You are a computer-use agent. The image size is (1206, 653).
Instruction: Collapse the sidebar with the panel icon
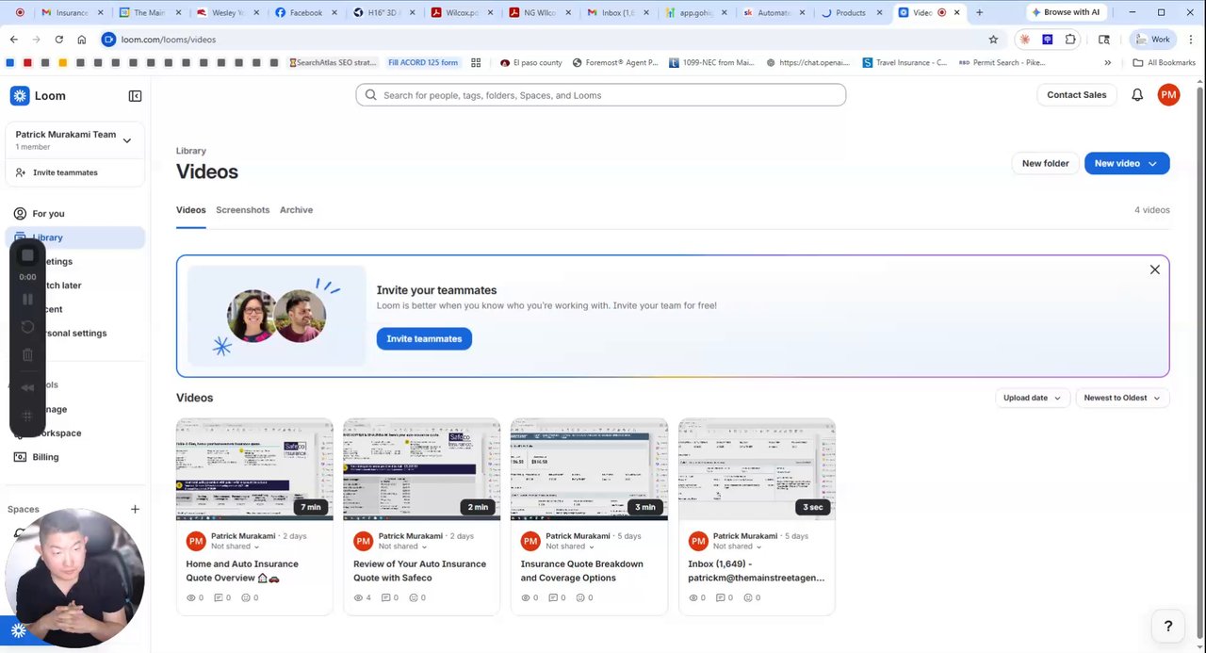click(x=135, y=96)
